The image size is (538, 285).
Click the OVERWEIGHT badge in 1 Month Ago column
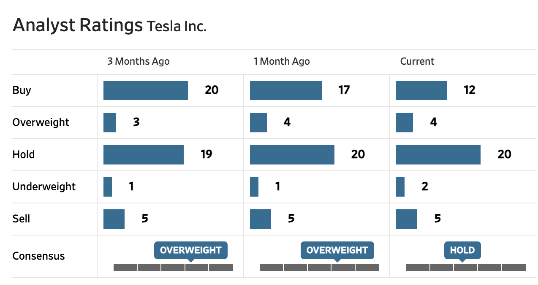click(337, 250)
